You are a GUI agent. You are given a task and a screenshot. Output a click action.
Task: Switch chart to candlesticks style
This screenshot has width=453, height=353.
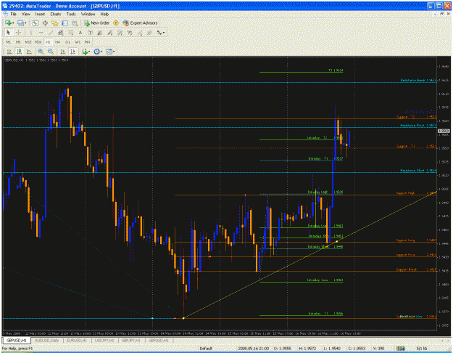pyautogui.click(x=20, y=52)
